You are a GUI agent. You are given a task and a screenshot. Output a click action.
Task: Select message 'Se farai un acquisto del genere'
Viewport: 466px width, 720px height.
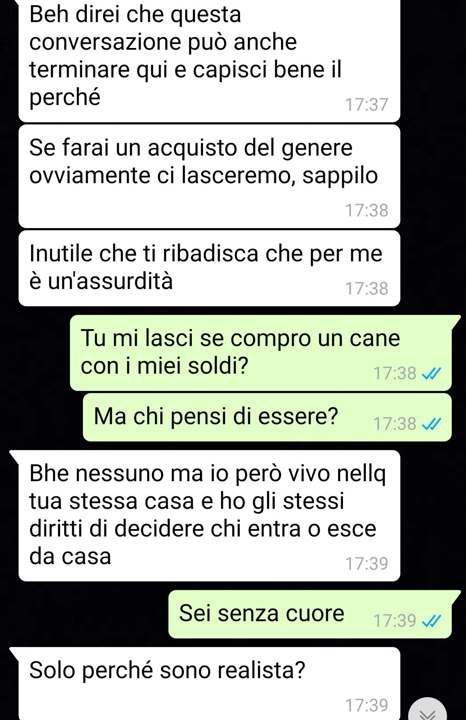pos(209,176)
